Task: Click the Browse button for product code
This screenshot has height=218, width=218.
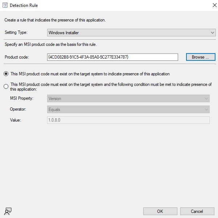Action: pyautogui.click(x=201, y=57)
